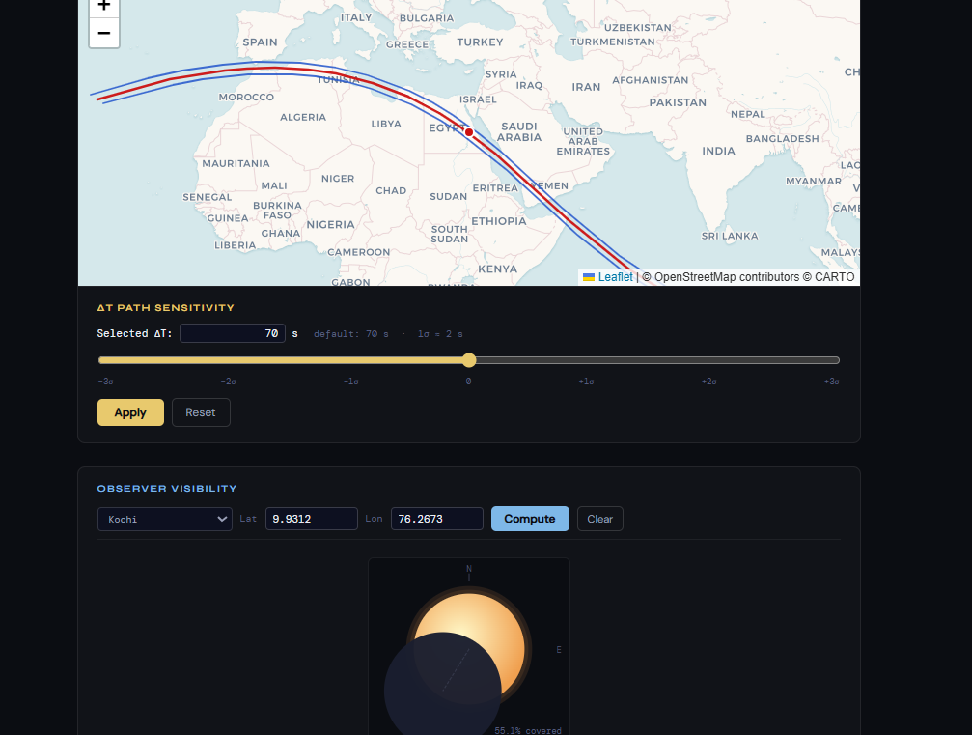Screen dimensions: 972x735
Task: Compute visibility for the selected observer
Action: [x=529, y=519]
